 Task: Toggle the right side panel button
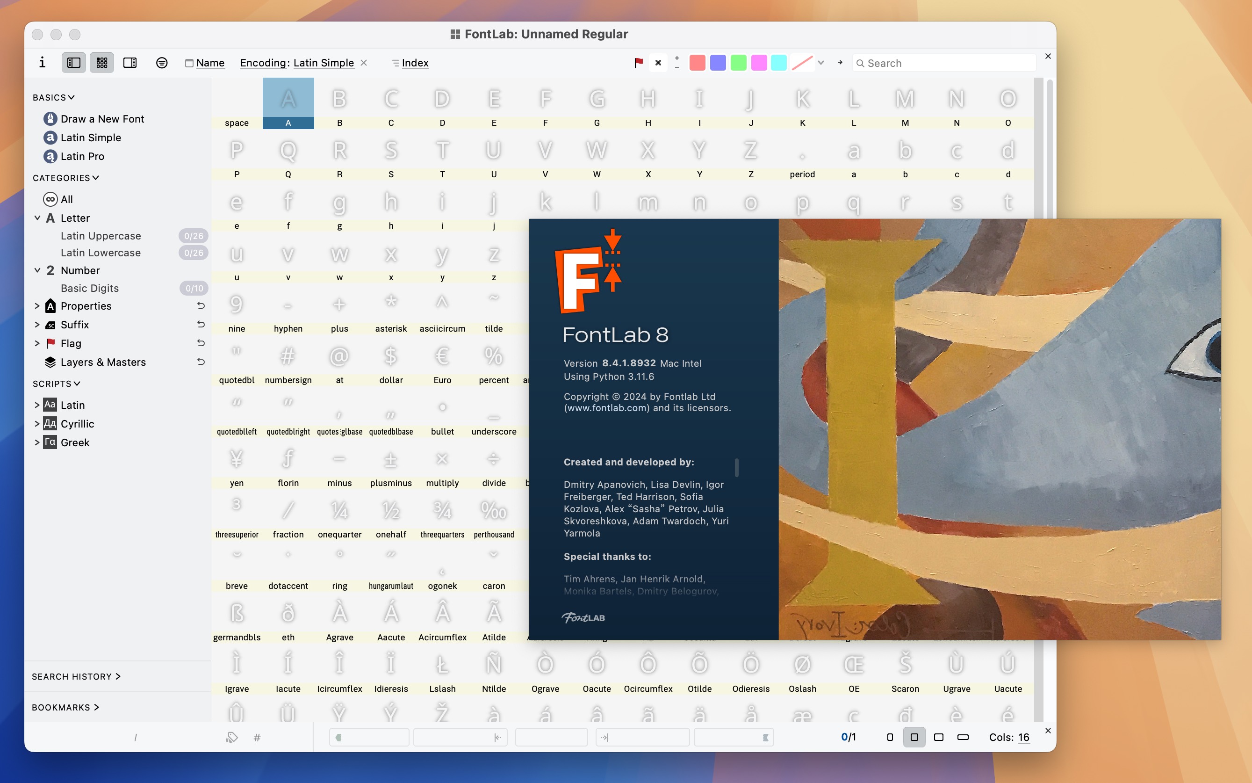(130, 63)
